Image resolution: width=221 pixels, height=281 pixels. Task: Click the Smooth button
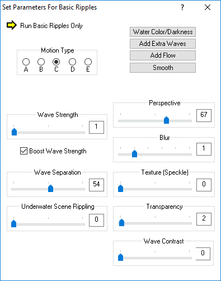163,68
